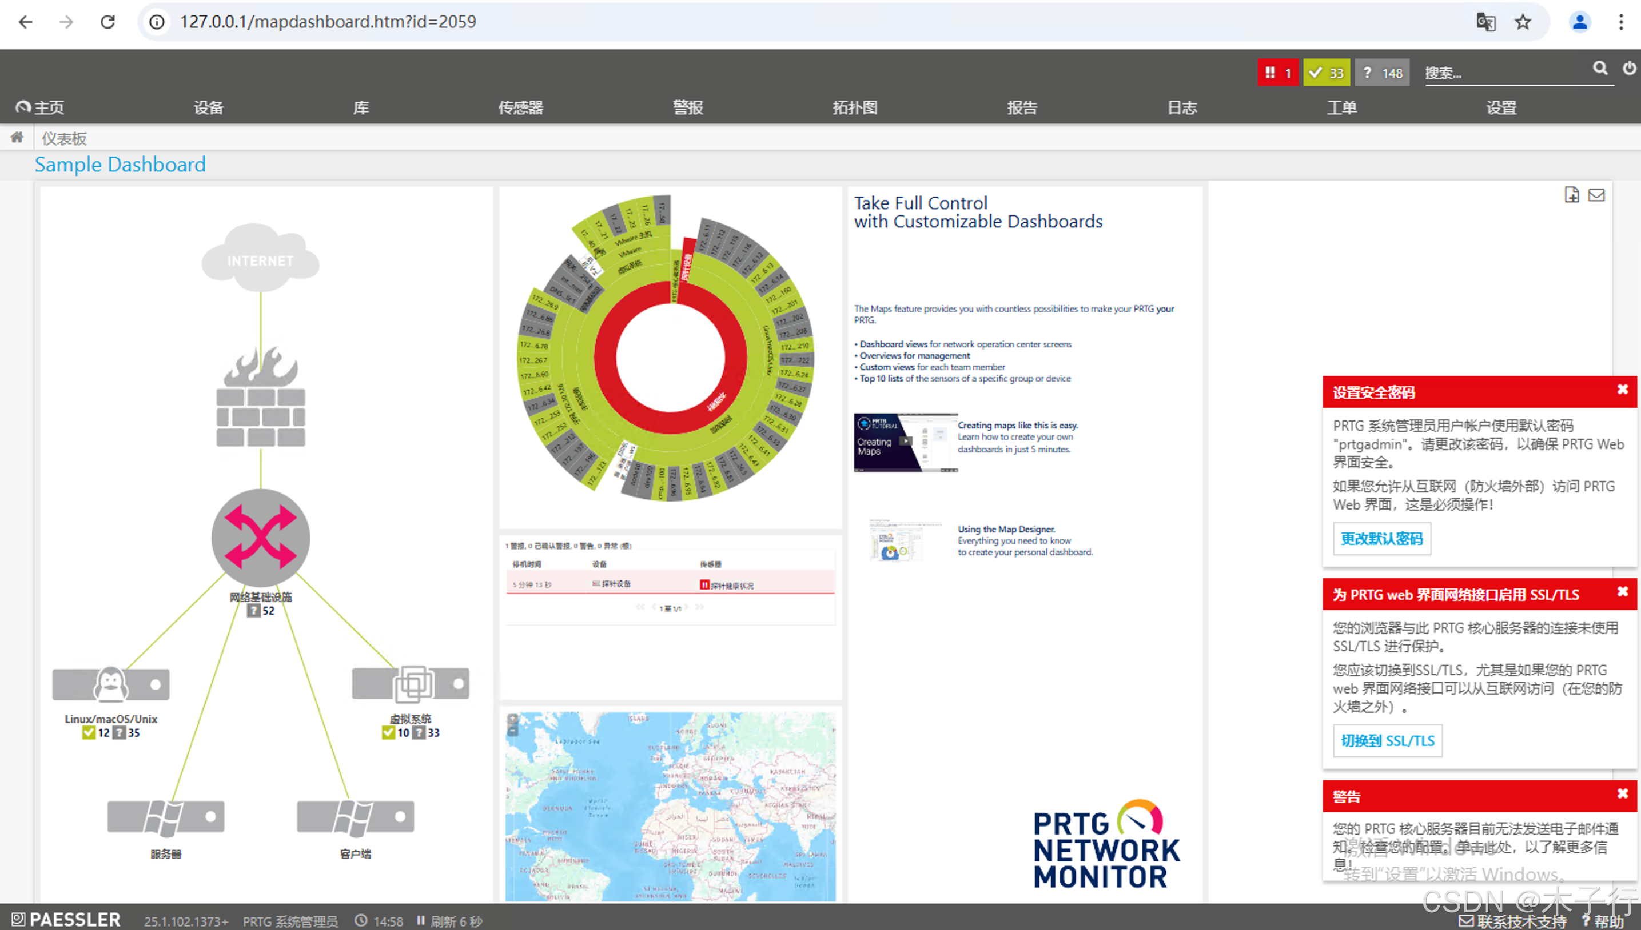
Task: Open the Maps (拓扑图) menu
Action: click(x=855, y=107)
